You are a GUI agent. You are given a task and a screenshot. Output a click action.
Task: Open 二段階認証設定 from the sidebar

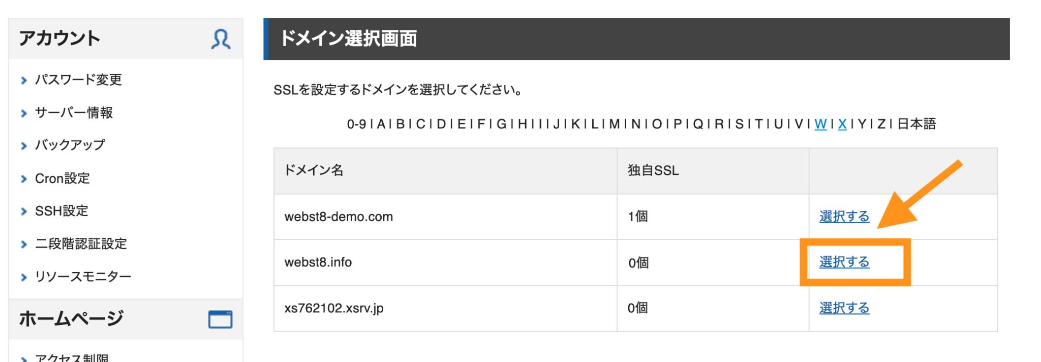[x=81, y=244]
